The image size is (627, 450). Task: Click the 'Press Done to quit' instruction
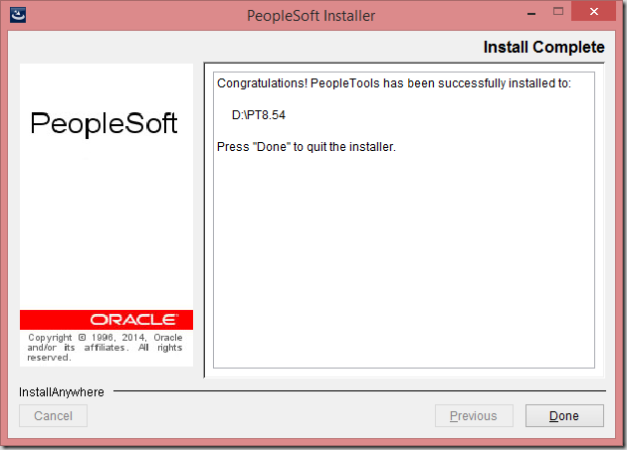pos(307,147)
